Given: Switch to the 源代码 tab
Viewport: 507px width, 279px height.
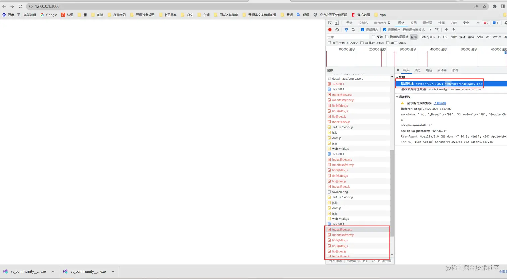Looking at the screenshot, I should pos(428,23).
